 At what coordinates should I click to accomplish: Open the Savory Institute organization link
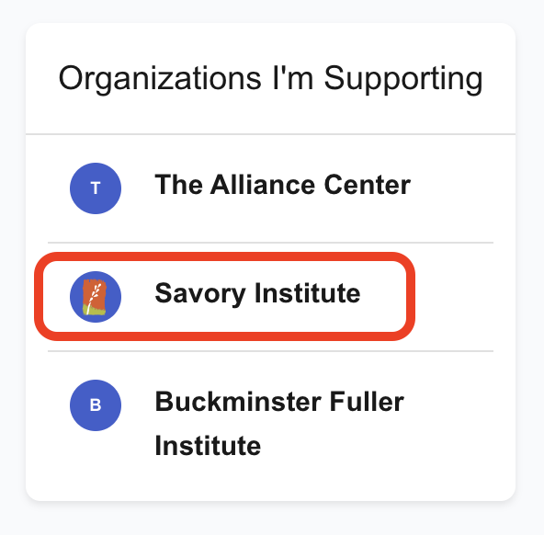(257, 293)
